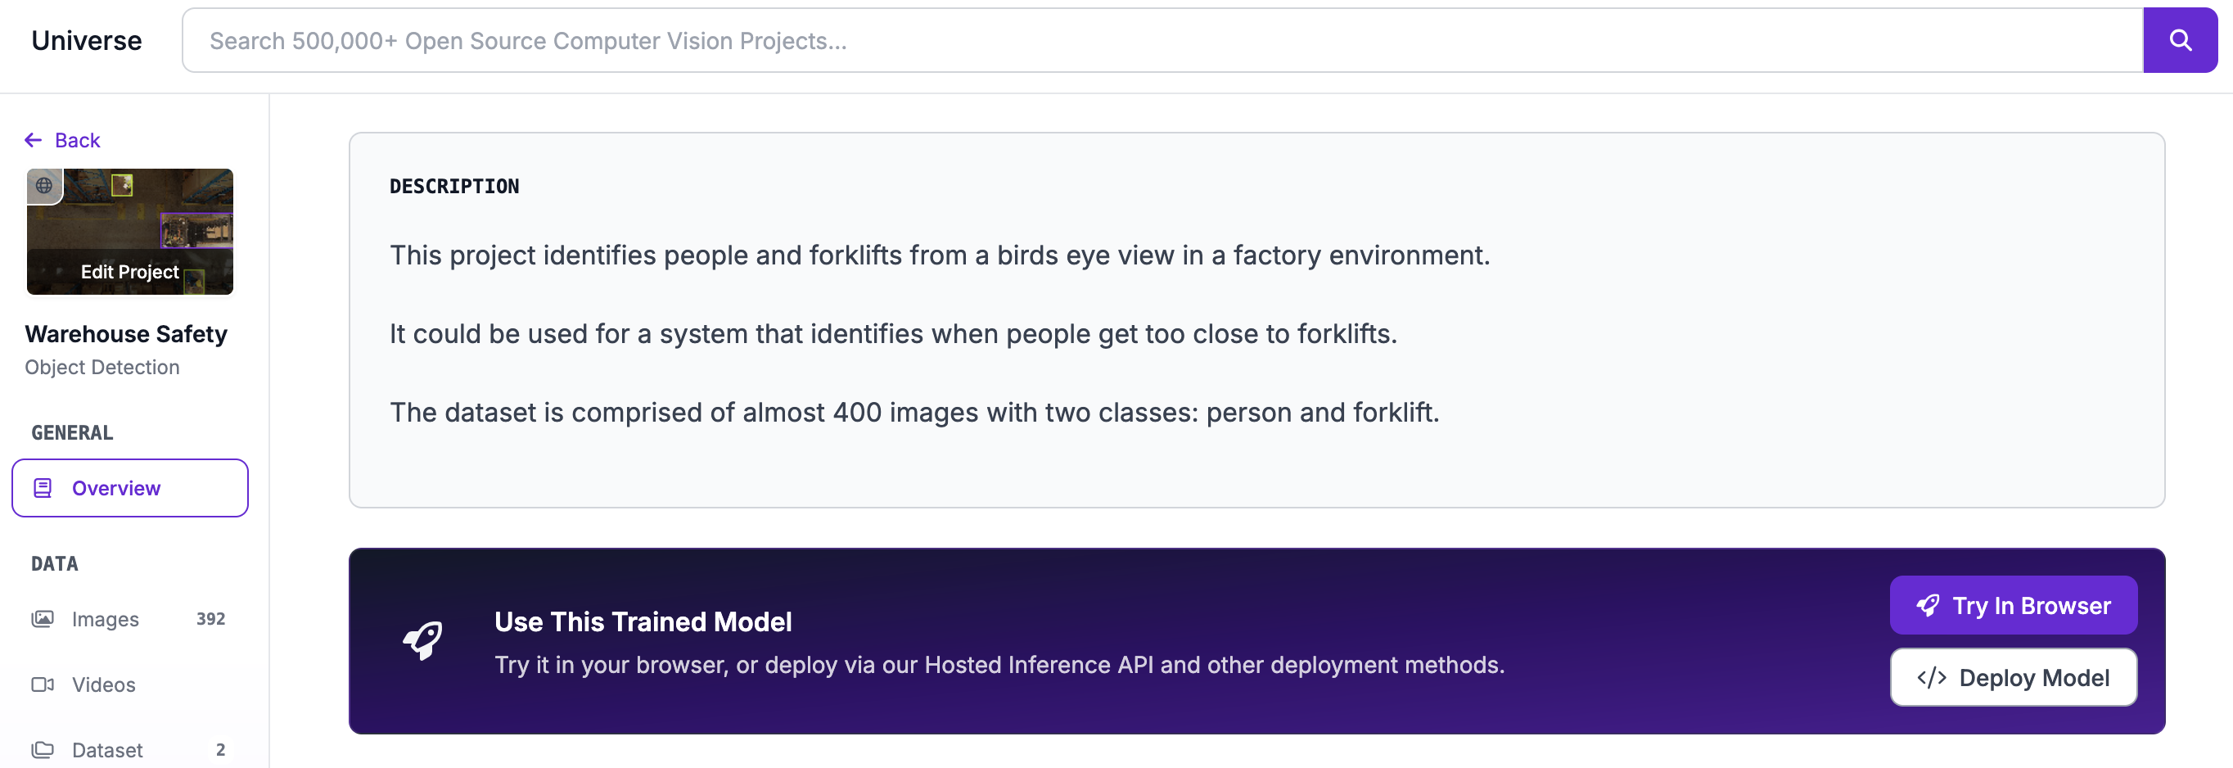
Task: Click the Dataset folder icon
Action: (x=43, y=749)
